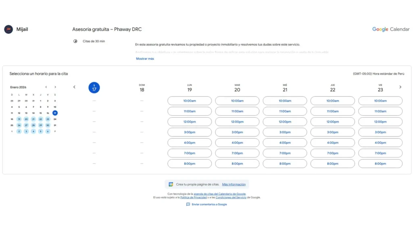Show next week of time slots
This screenshot has width=413, height=232.
pyautogui.click(x=400, y=87)
